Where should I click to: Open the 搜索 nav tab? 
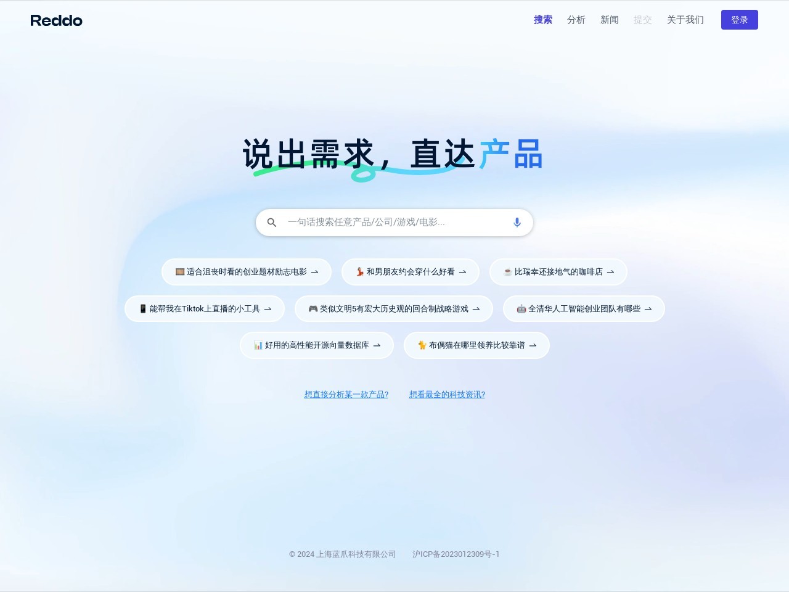(542, 20)
